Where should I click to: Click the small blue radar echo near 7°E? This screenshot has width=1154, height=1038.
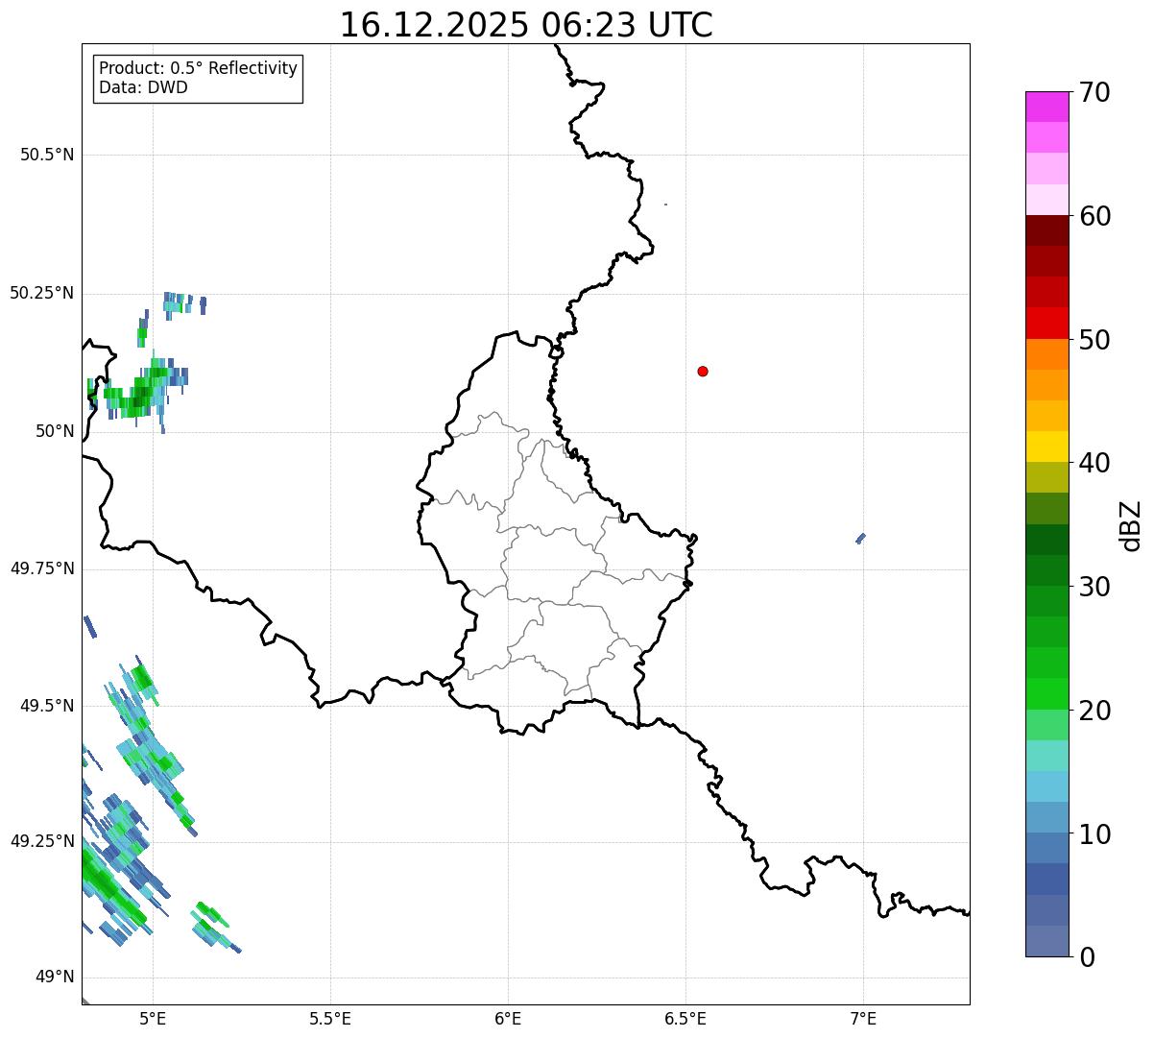[861, 539]
